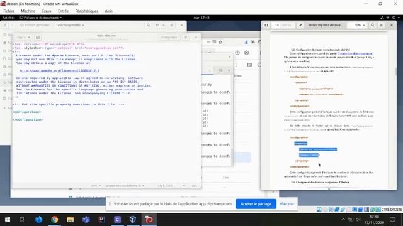Open the VirtualBox cube icon on the taskbar

click(133, 220)
